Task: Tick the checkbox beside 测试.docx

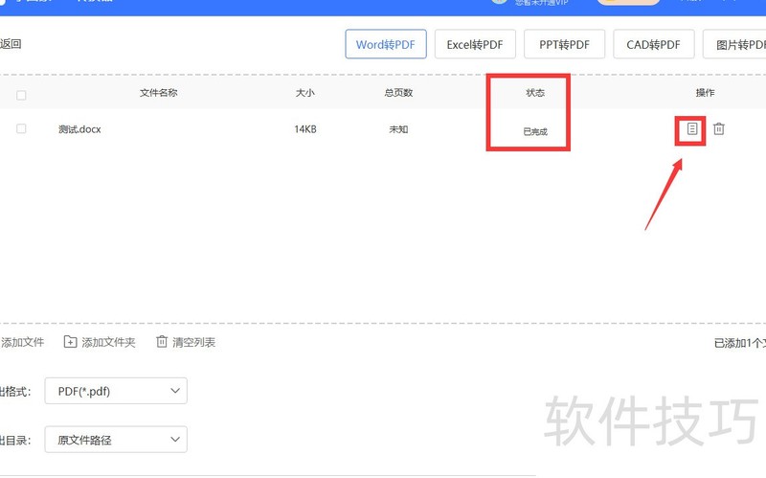Action: [x=22, y=129]
